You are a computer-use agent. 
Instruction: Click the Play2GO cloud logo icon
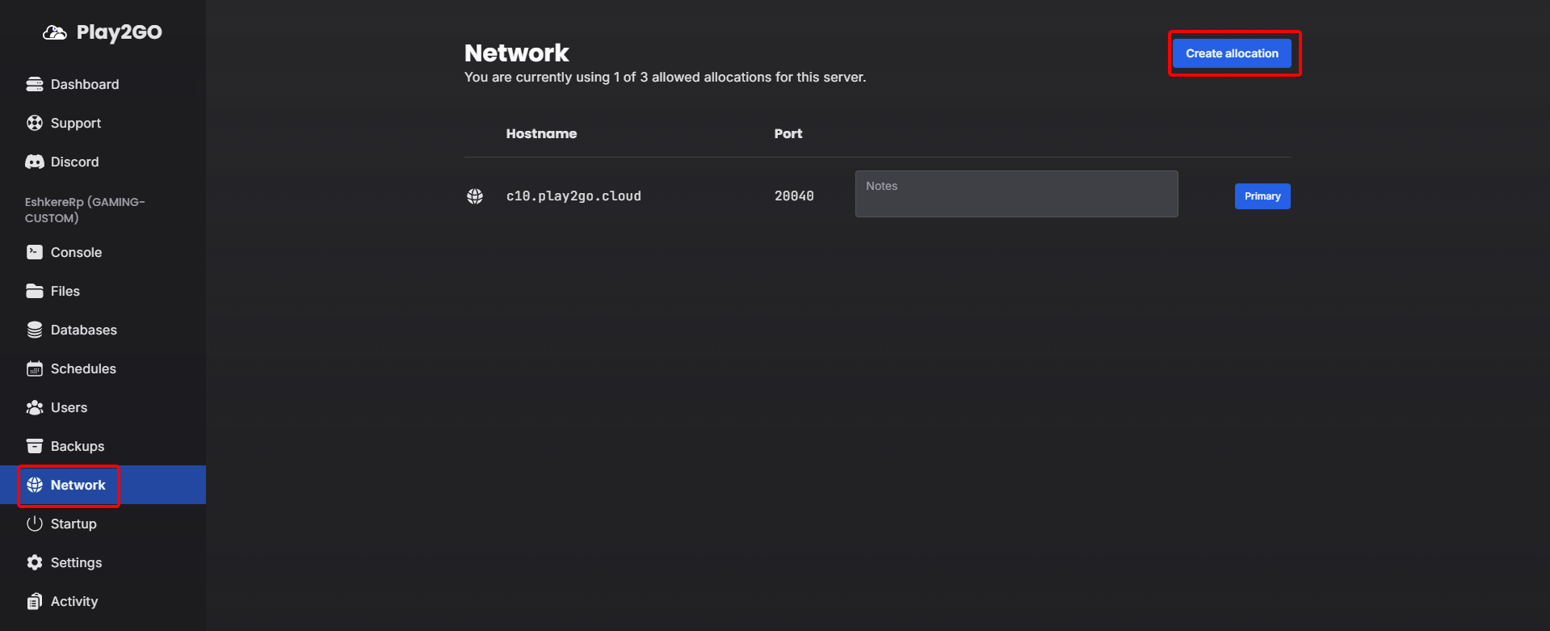pos(54,32)
